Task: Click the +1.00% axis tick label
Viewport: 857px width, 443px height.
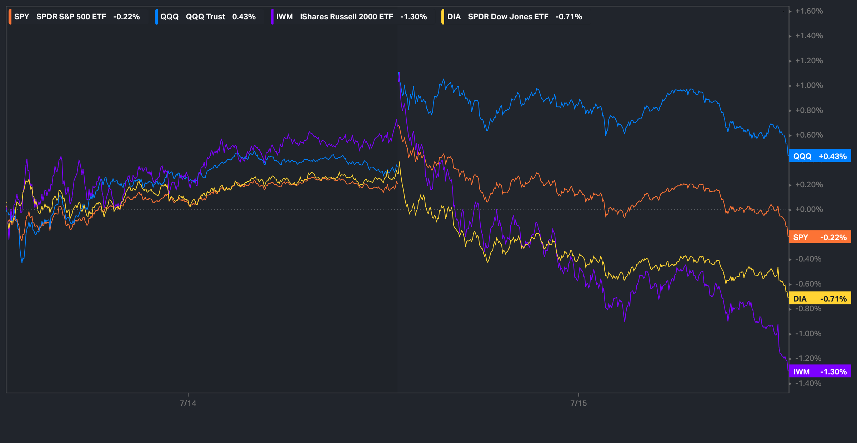Action: pyautogui.click(x=809, y=85)
